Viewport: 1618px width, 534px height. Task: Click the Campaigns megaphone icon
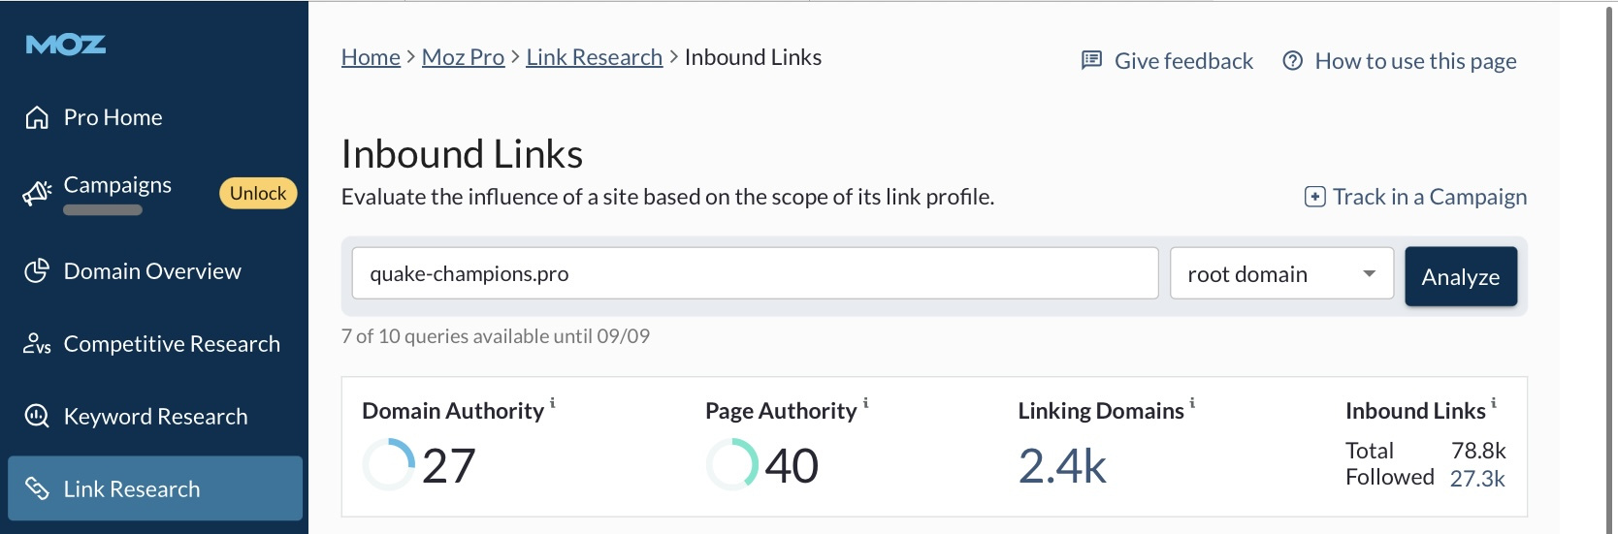point(37,193)
